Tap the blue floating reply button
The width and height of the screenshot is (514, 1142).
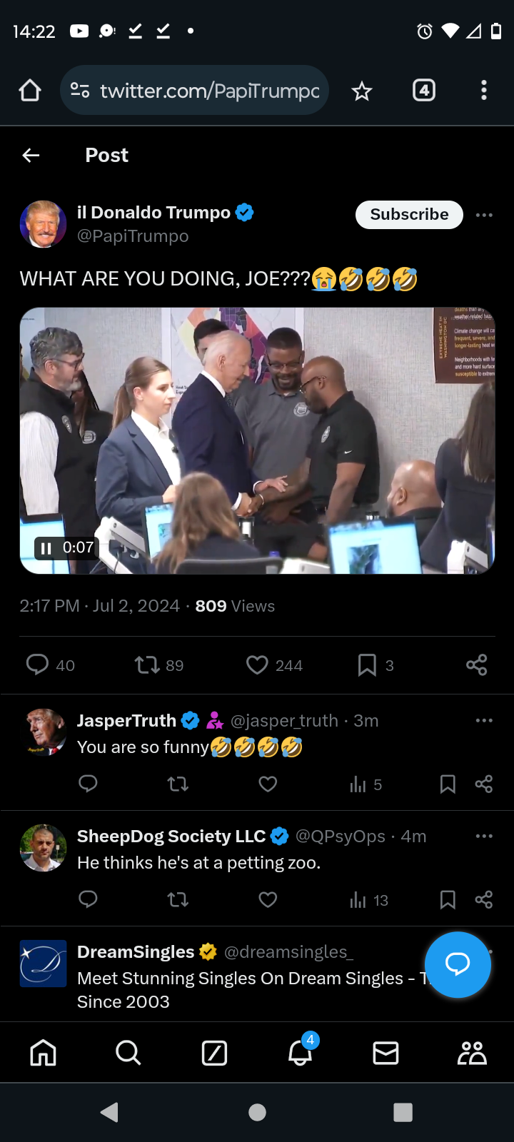click(x=458, y=964)
